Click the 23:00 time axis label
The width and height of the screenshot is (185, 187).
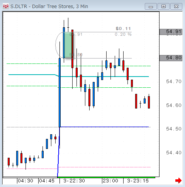[110, 181]
